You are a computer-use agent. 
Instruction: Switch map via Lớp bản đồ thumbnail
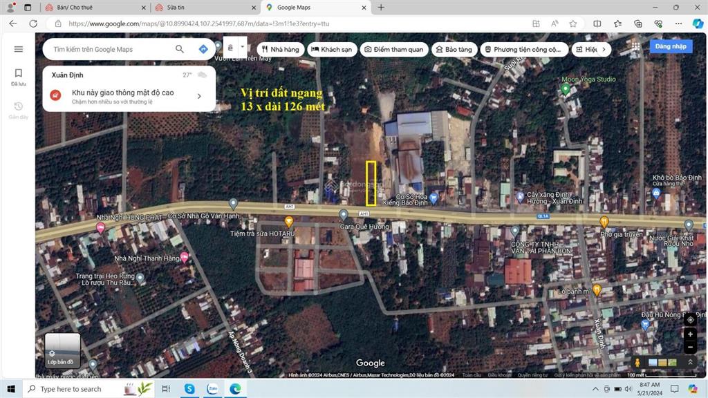tap(62, 350)
